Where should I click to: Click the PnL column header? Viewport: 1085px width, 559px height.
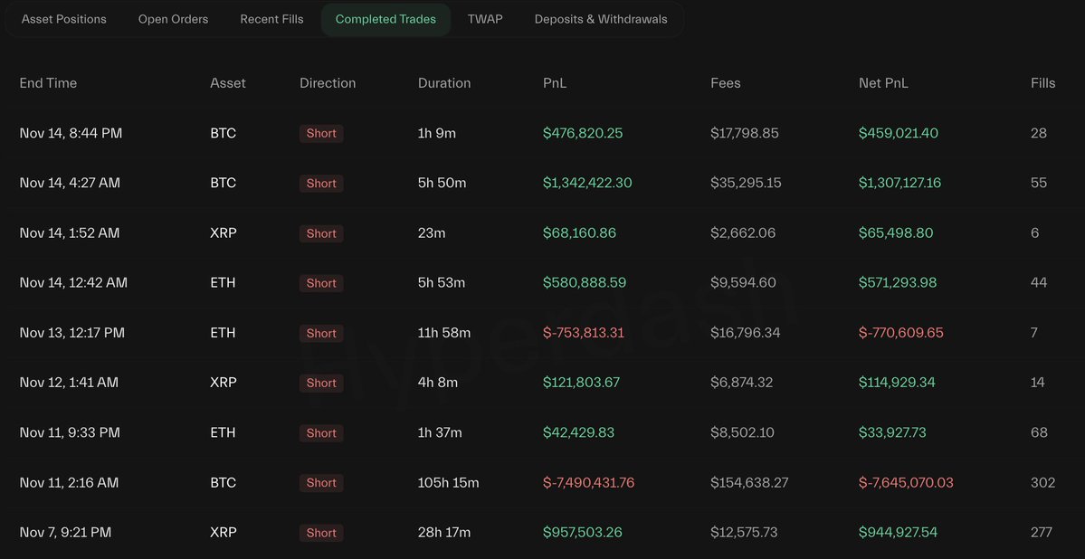(555, 83)
